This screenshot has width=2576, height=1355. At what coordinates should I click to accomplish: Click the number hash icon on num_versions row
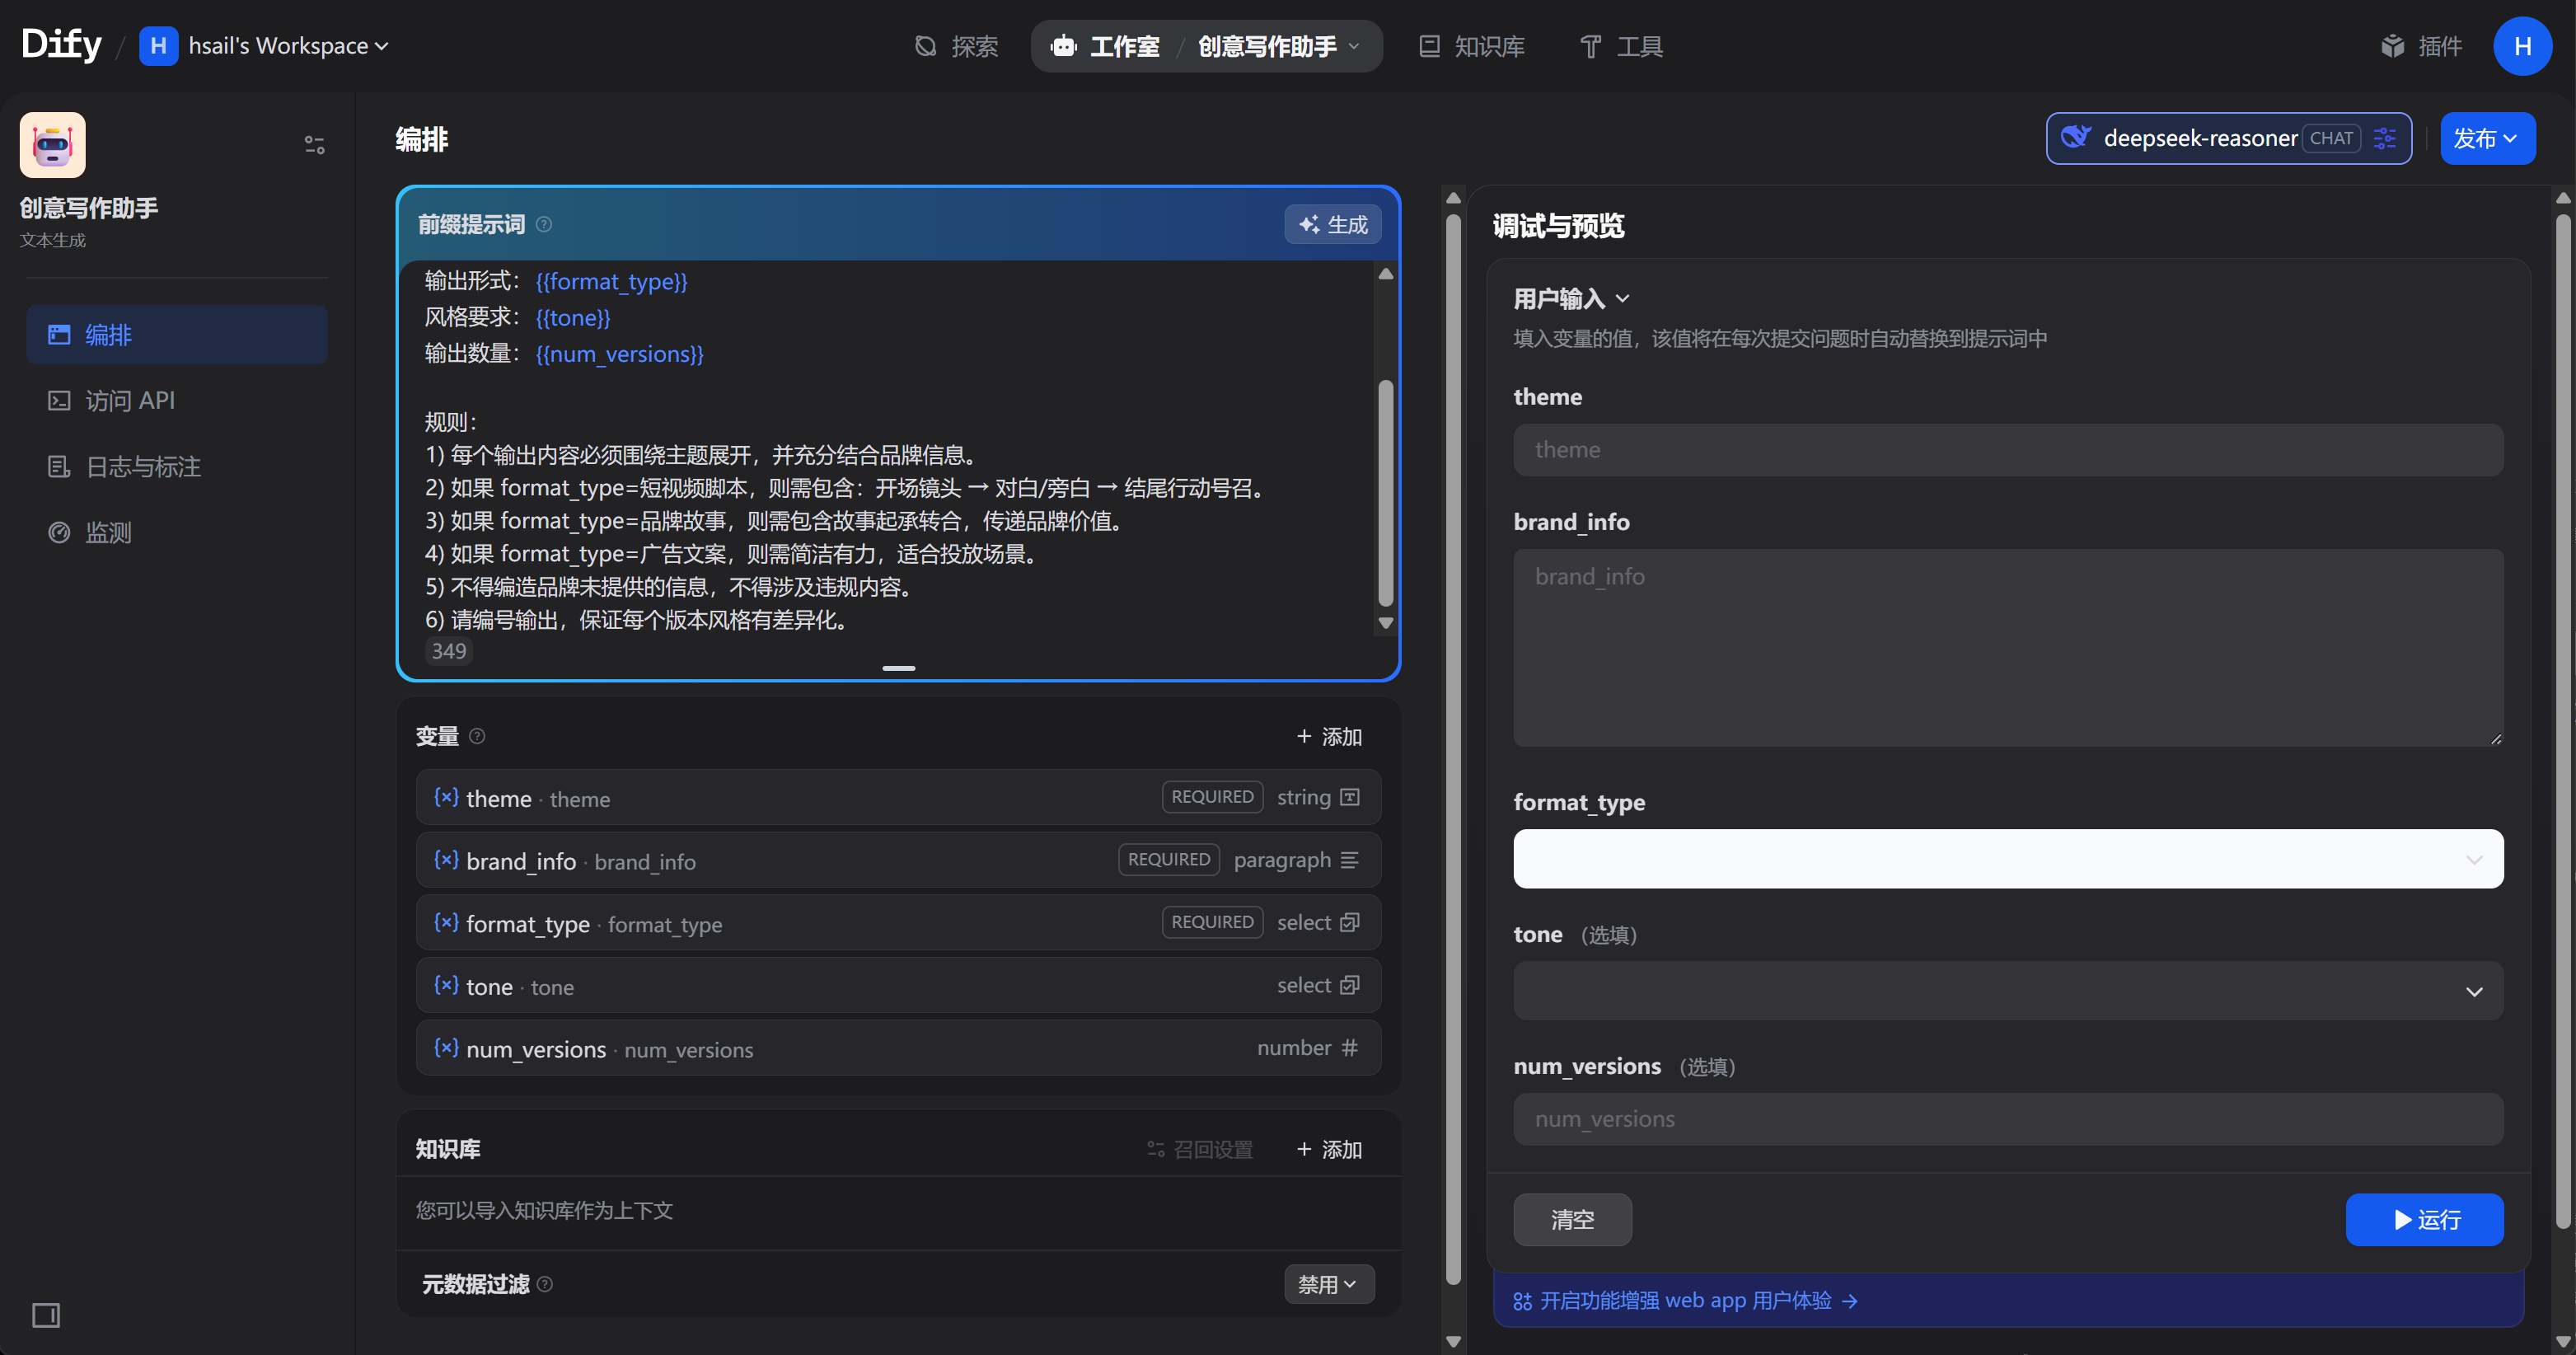1349,1048
